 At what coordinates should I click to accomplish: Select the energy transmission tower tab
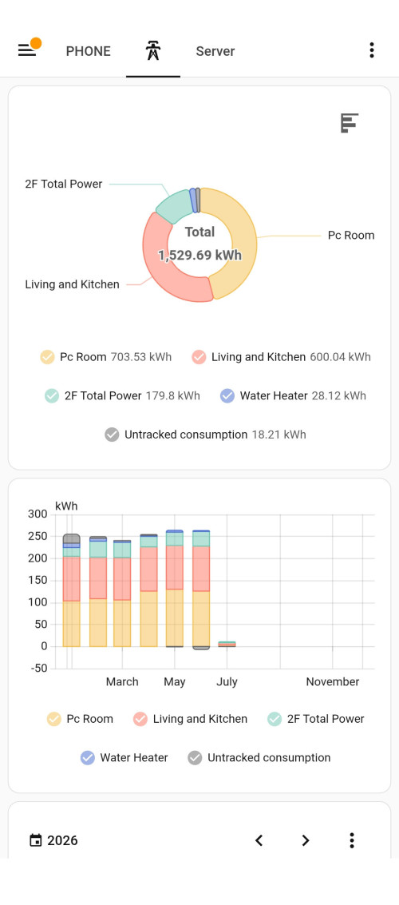[152, 51]
